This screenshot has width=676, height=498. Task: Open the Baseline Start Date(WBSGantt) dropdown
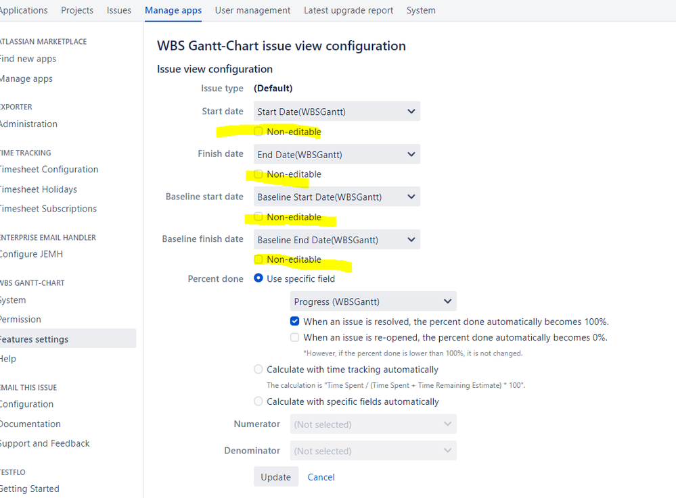coord(337,197)
